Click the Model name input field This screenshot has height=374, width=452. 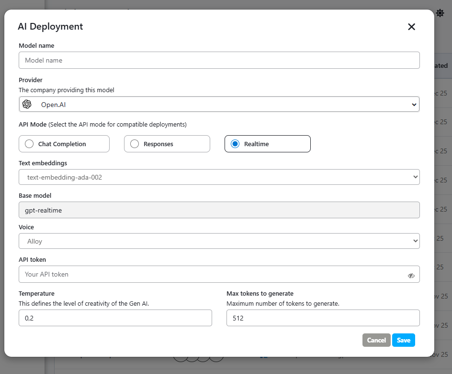219,60
